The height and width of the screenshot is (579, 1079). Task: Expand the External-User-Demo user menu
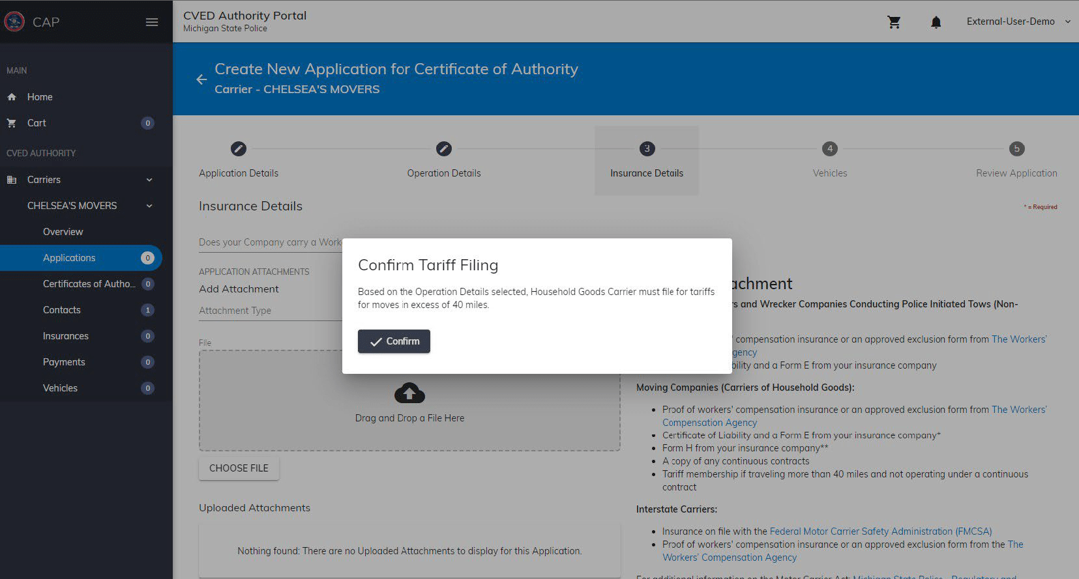point(1018,21)
